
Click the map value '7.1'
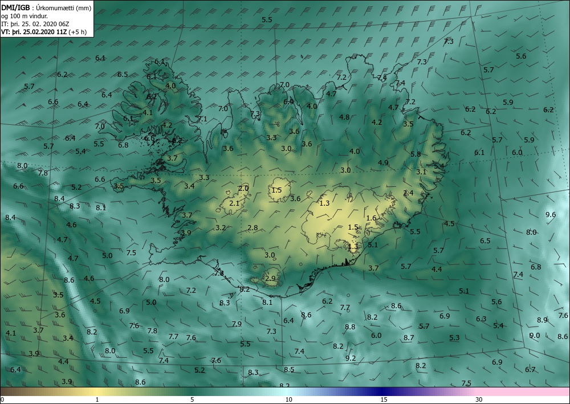[202, 119]
